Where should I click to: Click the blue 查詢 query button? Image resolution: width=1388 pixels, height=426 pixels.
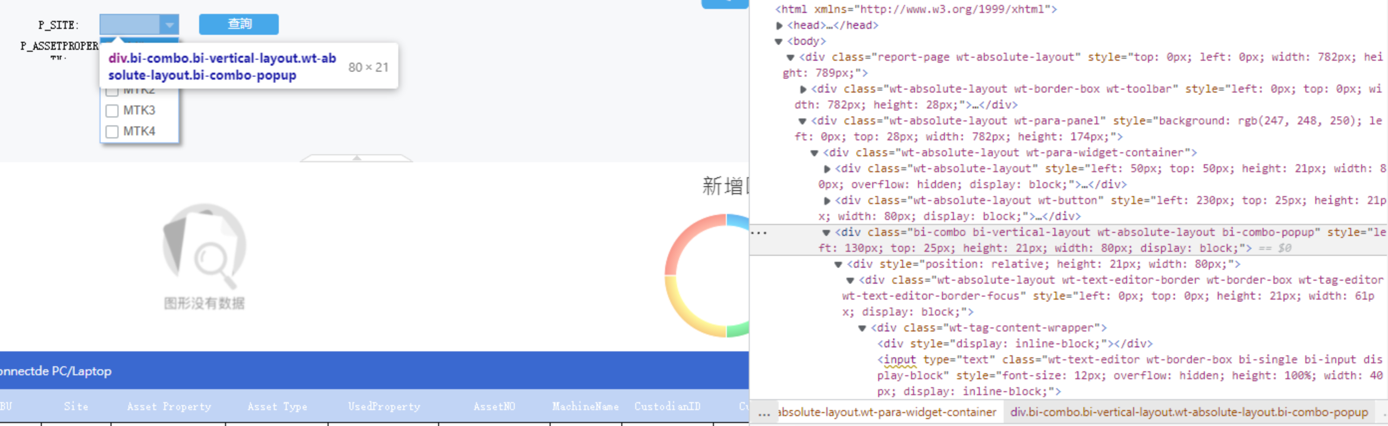(x=238, y=24)
